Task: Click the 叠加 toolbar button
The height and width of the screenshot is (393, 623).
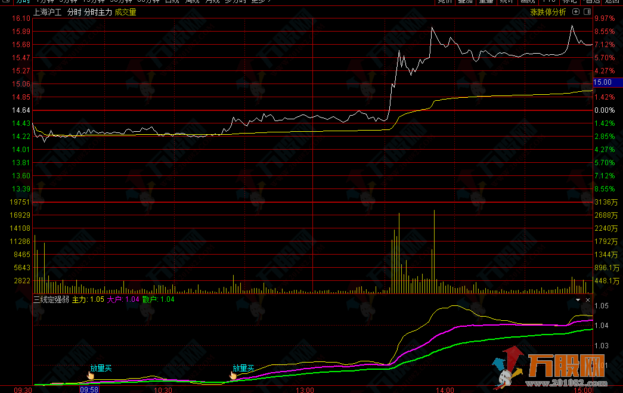Action: (x=465, y=2)
